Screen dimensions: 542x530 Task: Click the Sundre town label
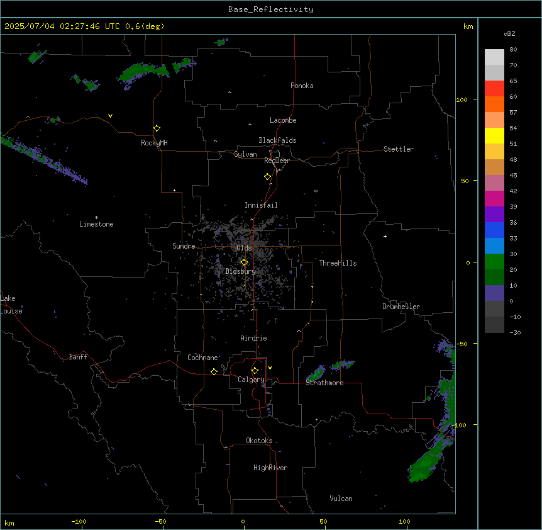184,246
